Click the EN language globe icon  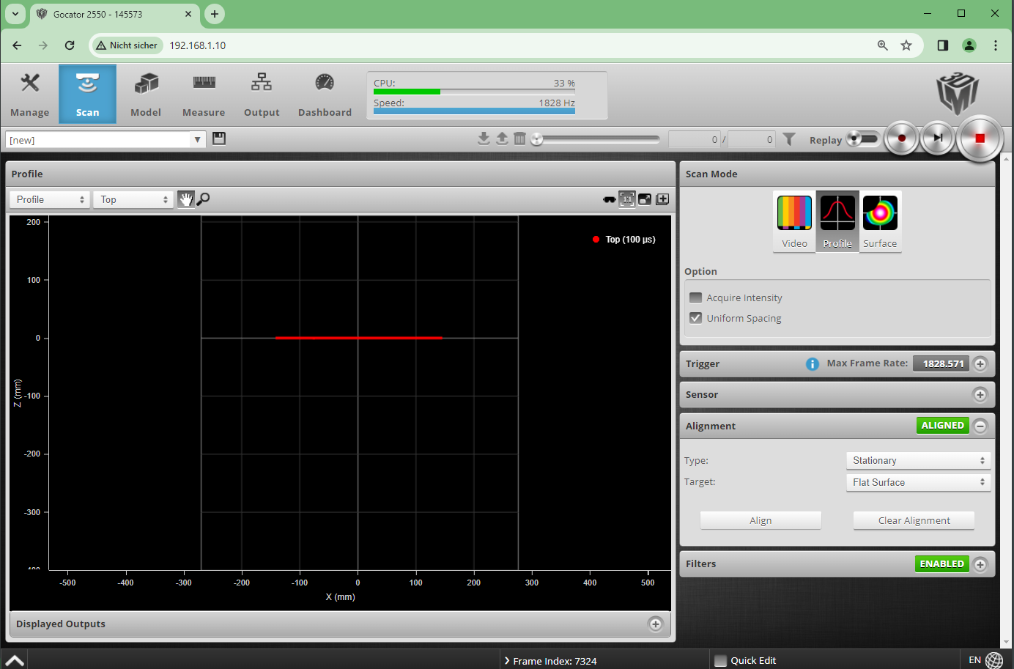coord(994,660)
